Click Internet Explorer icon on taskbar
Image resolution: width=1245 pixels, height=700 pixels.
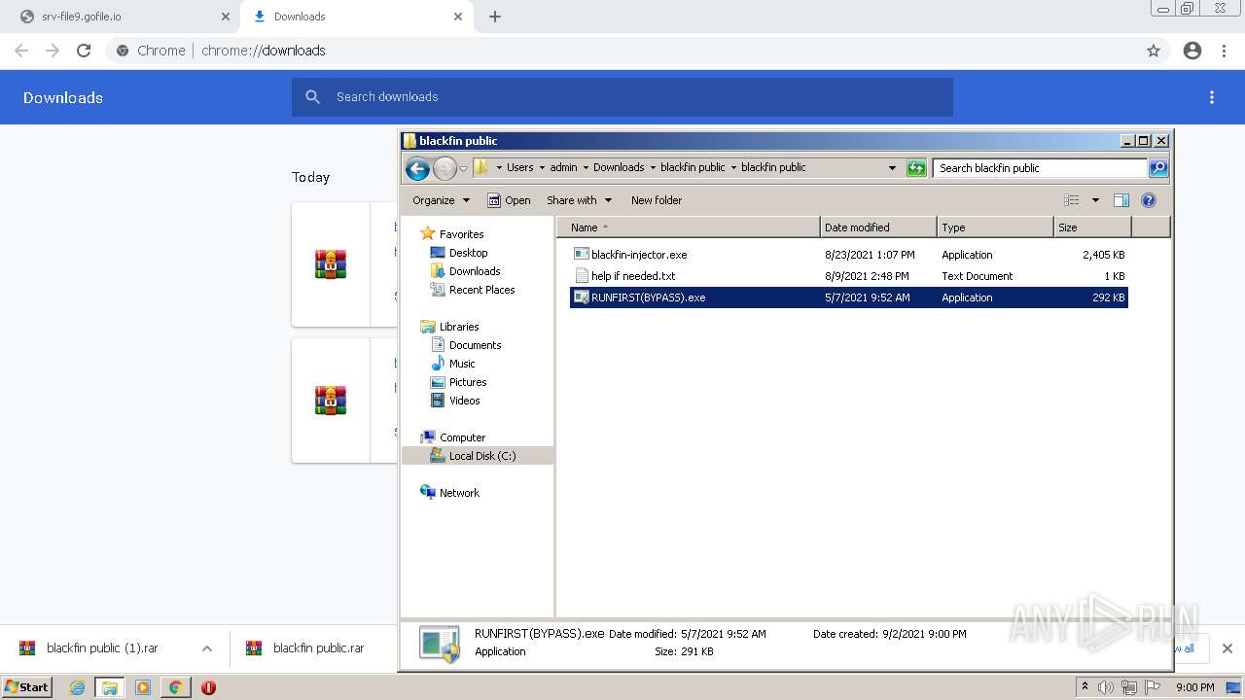(x=77, y=687)
